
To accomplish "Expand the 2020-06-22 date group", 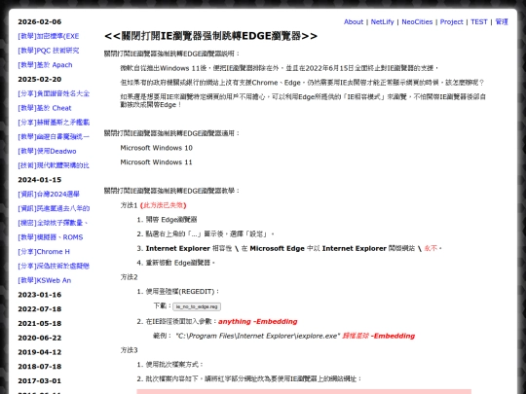I will point(40,338).
